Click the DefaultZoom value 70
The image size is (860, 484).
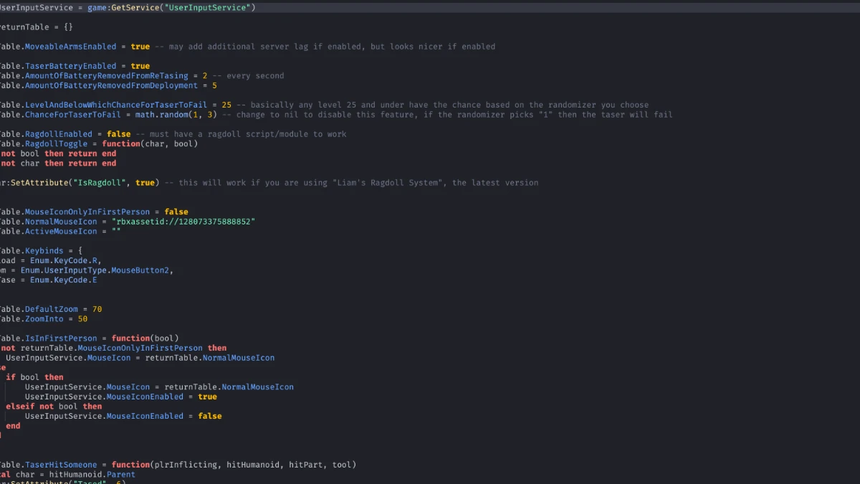coord(97,309)
